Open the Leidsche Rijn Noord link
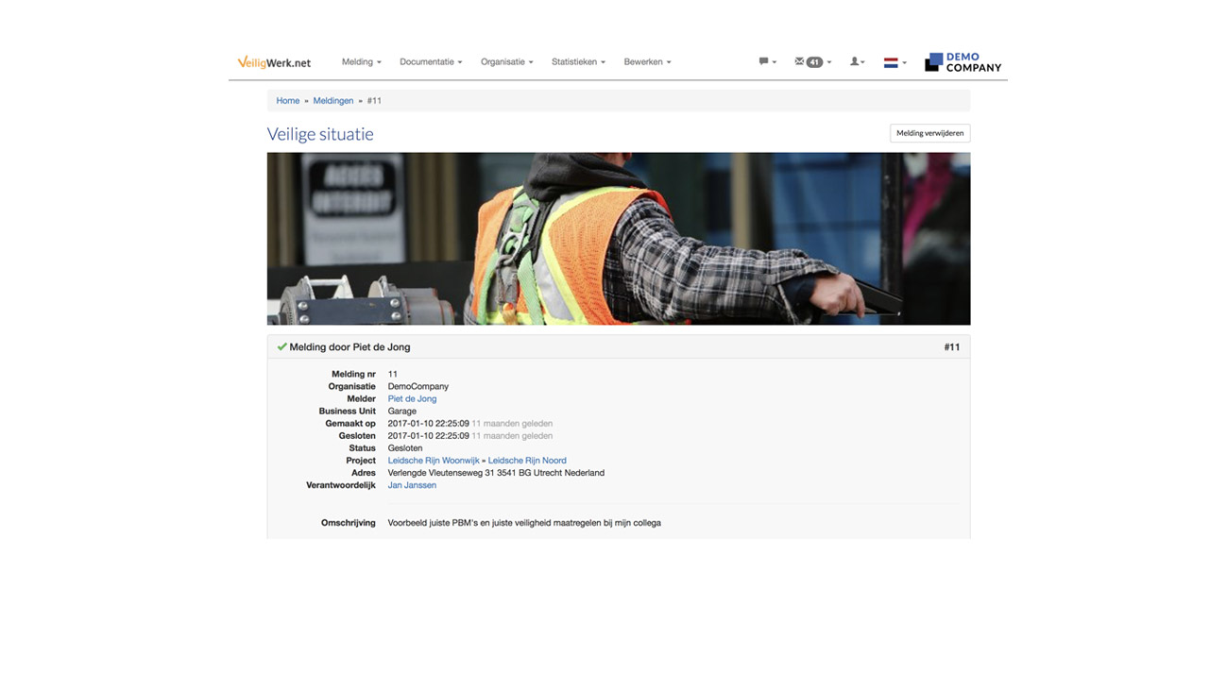 [x=527, y=461]
